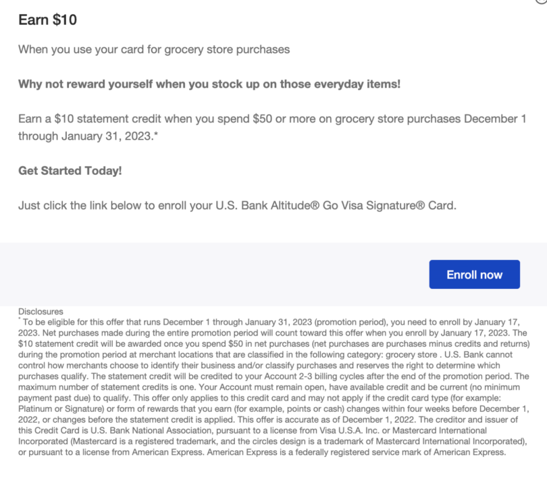Click the disclosure asterisk above eligibility text
547x482 pixels.
[20, 319]
